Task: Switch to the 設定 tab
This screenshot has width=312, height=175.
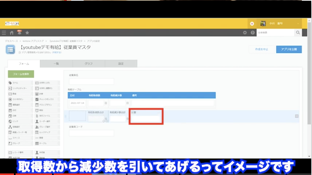Action: click(121, 63)
